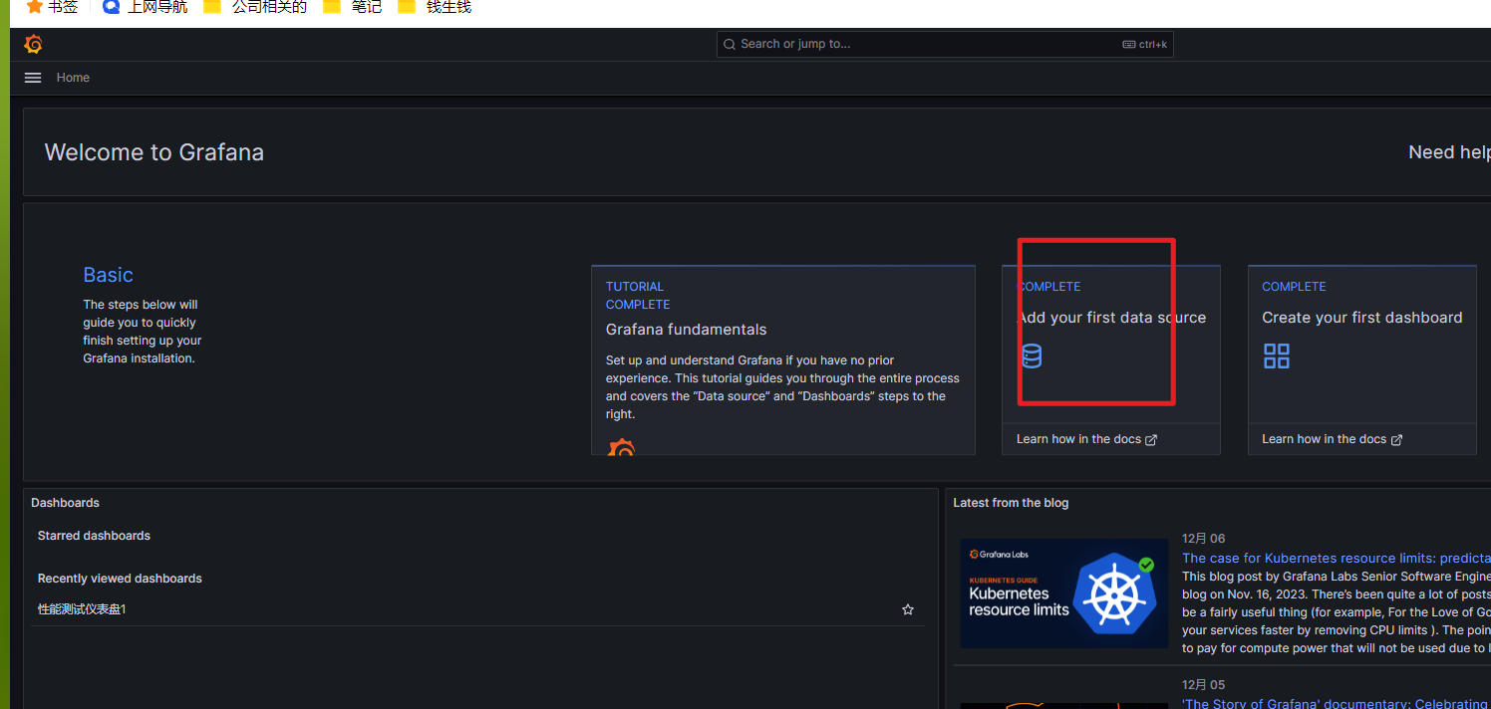Click the Dashboards panel title

click(65, 503)
